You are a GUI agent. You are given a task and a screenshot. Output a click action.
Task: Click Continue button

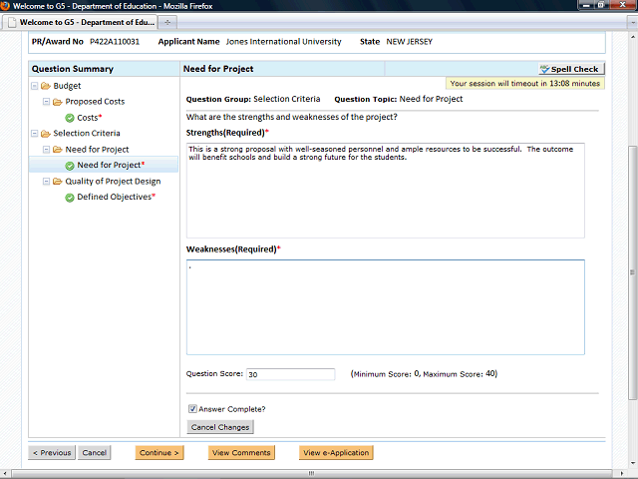tap(159, 452)
